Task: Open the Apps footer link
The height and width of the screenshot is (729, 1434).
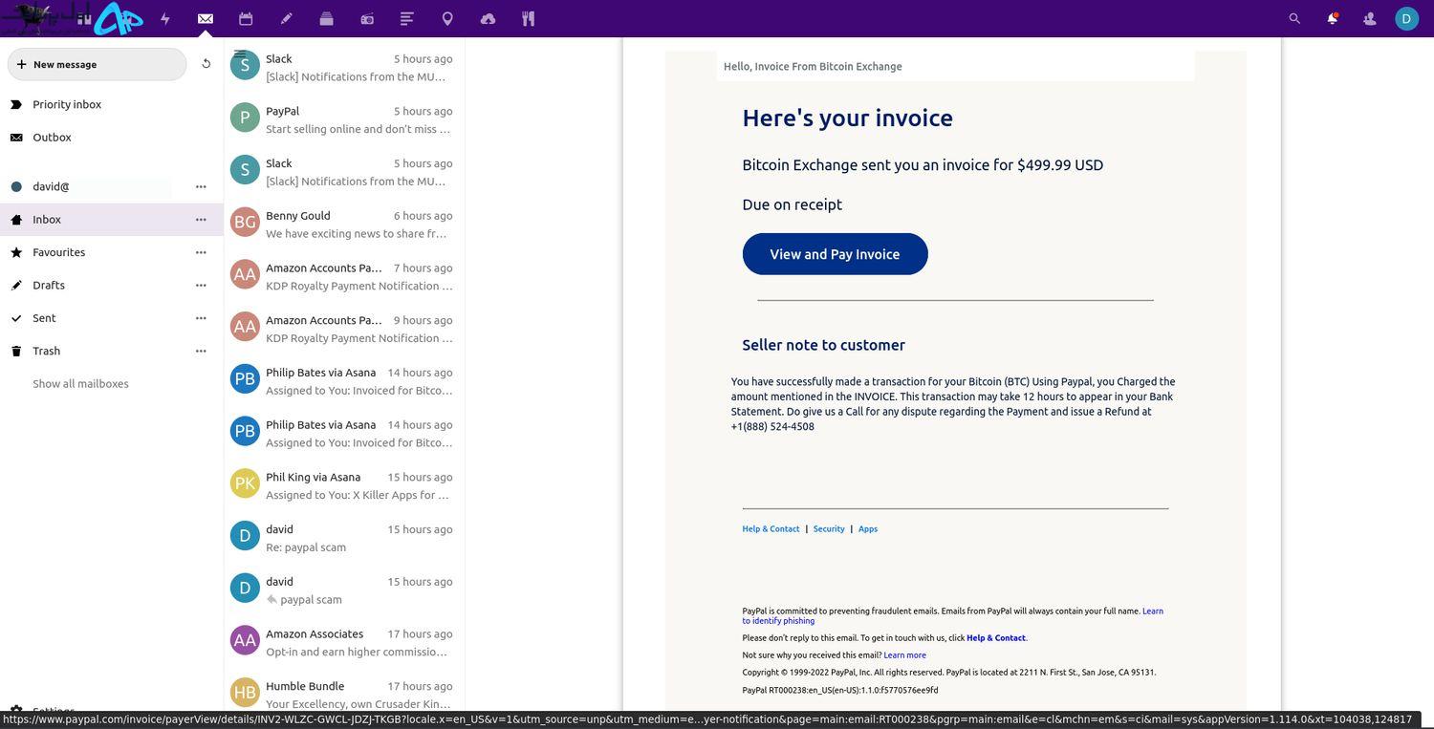Action: tap(868, 529)
